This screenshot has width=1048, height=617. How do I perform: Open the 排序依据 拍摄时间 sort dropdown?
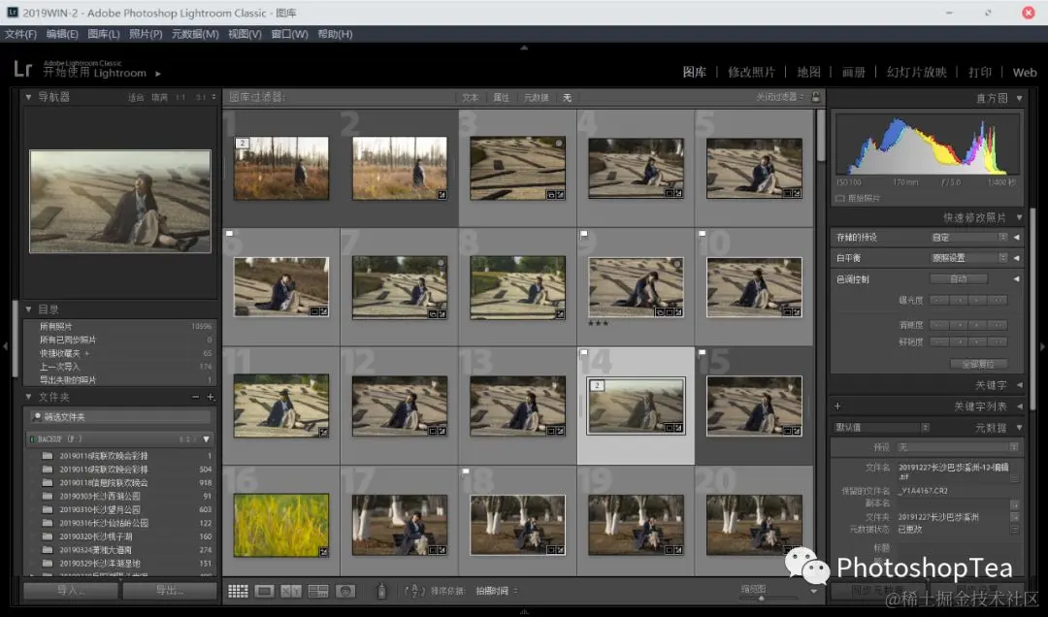point(497,591)
